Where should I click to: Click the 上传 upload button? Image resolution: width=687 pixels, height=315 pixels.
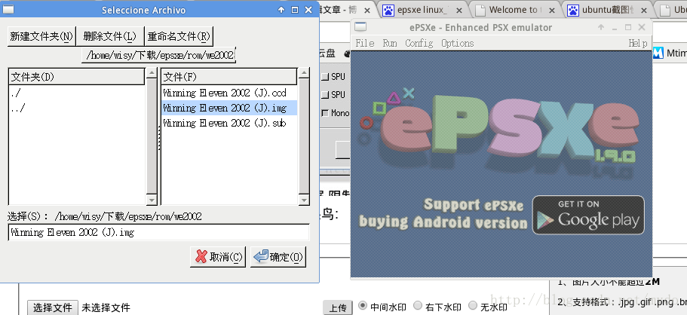[x=337, y=307]
